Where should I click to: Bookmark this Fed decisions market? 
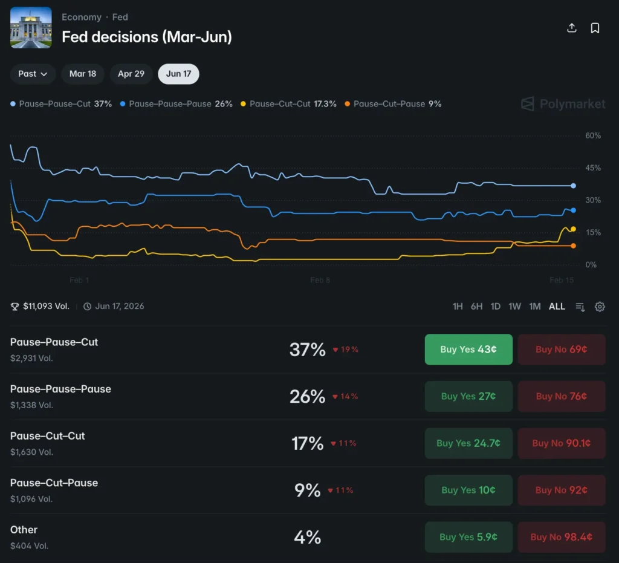click(x=595, y=27)
